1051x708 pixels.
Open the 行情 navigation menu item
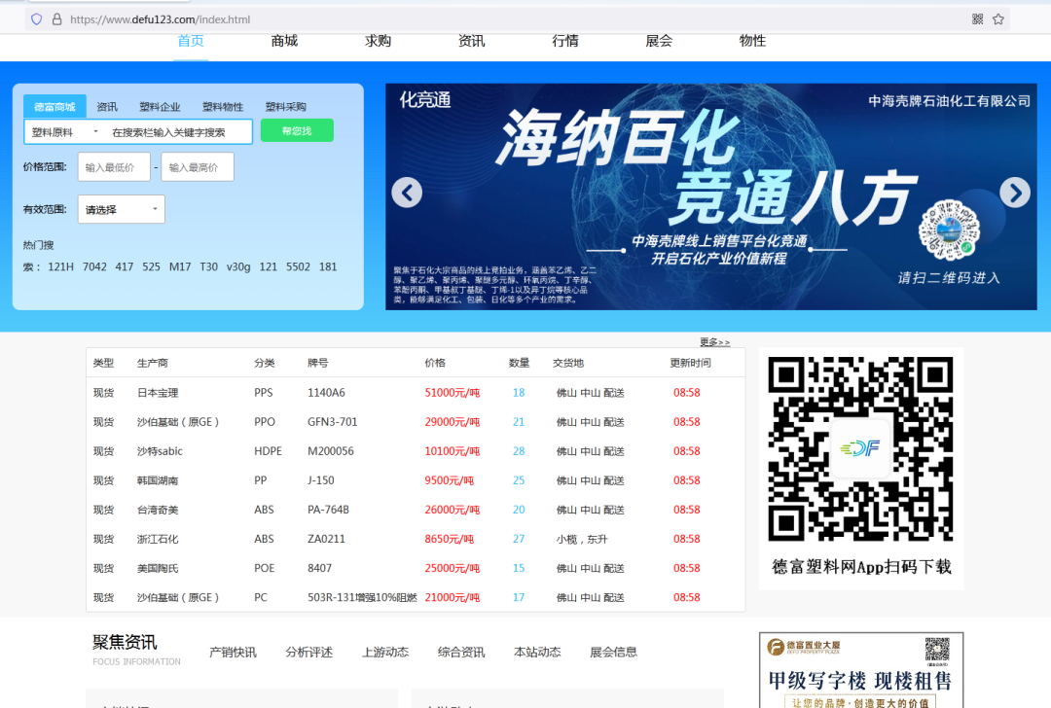[x=564, y=41]
